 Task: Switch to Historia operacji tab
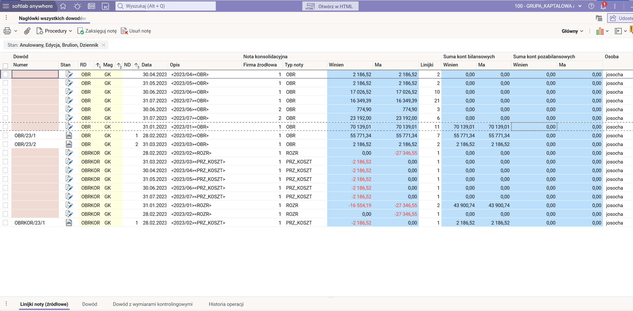coord(226,304)
